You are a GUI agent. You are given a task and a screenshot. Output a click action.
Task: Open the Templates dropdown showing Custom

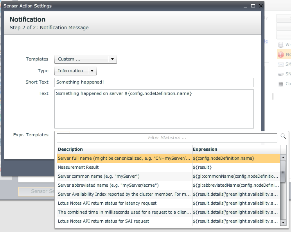(85, 59)
